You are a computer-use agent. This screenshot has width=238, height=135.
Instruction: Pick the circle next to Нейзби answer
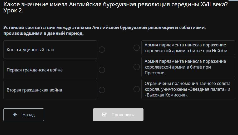(x=137, y=48)
